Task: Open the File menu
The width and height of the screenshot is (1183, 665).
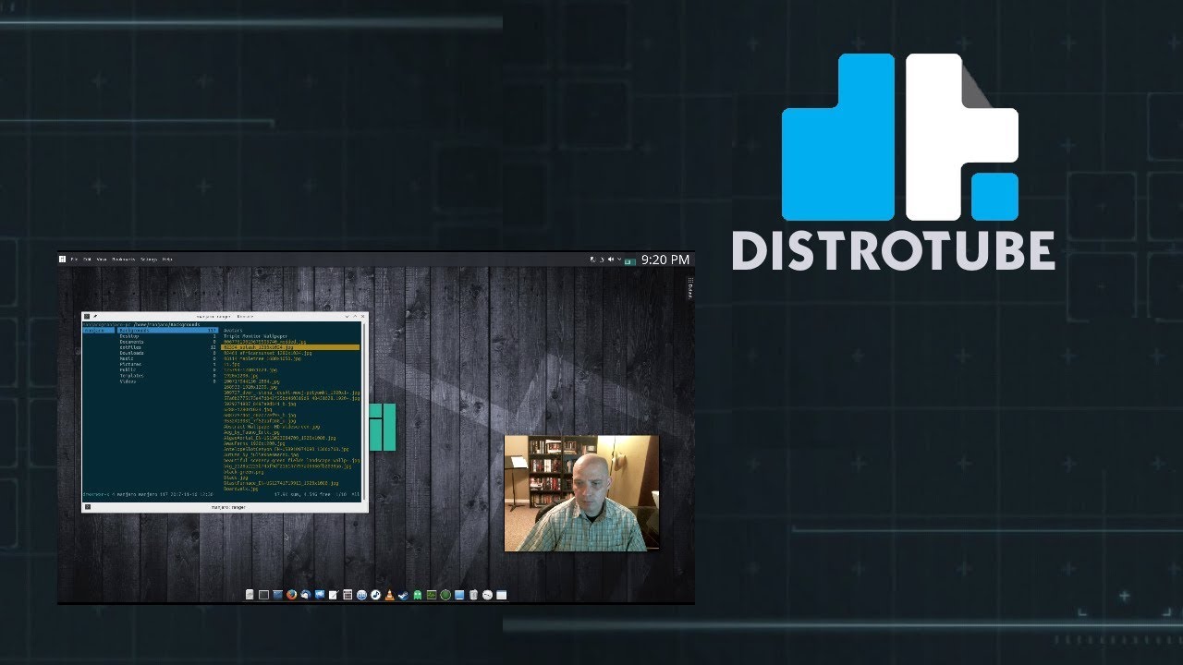Action: (x=74, y=260)
